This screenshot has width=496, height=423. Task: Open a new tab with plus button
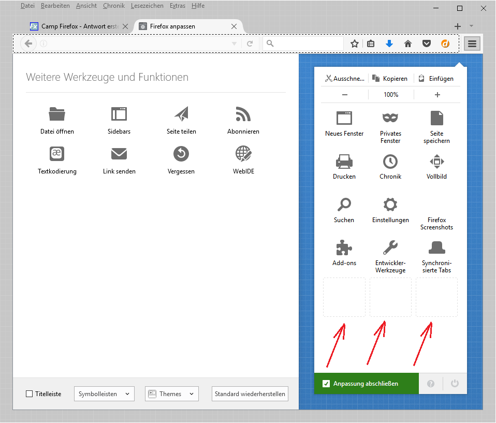click(457, 26)
